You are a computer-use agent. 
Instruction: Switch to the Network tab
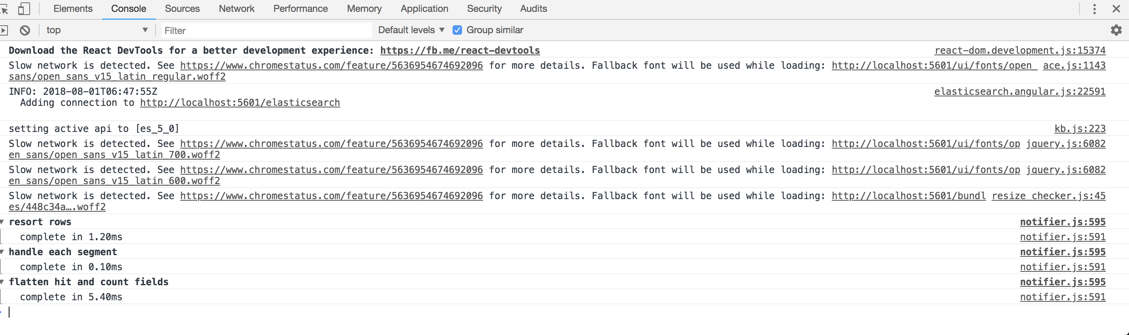point(236,9)
